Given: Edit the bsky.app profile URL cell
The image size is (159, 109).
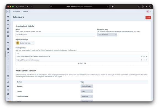Looking at the screenshot, I should pos(78,56).
